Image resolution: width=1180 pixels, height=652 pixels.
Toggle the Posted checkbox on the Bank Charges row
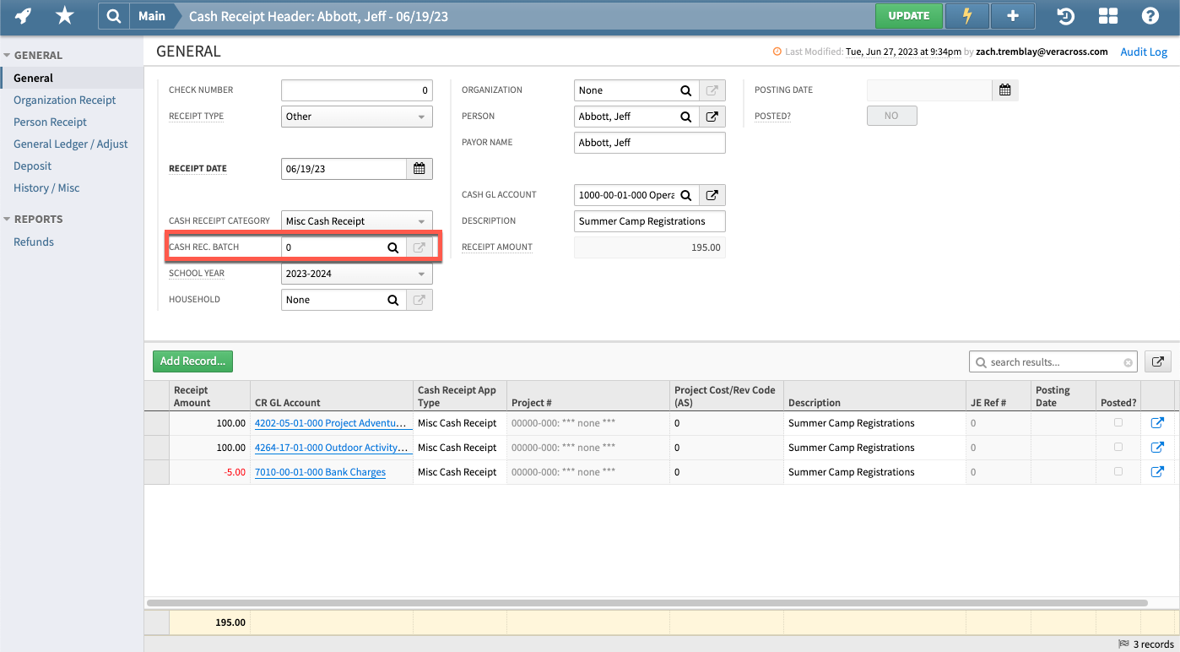[x=1118, y=471]
